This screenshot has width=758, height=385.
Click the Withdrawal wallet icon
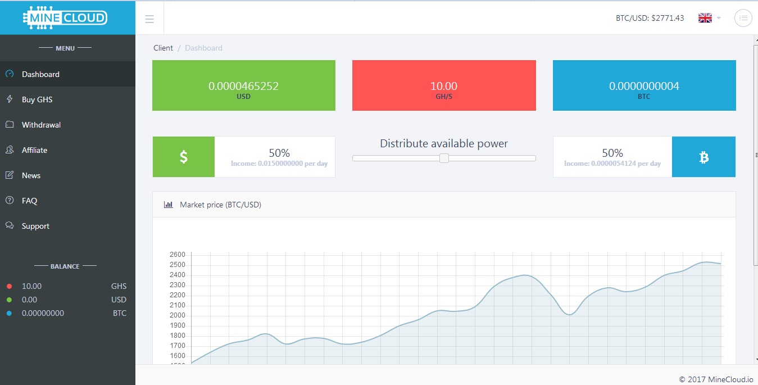click(x=10, y=124)
